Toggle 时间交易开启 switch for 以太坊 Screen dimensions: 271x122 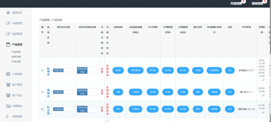point(87,109)
